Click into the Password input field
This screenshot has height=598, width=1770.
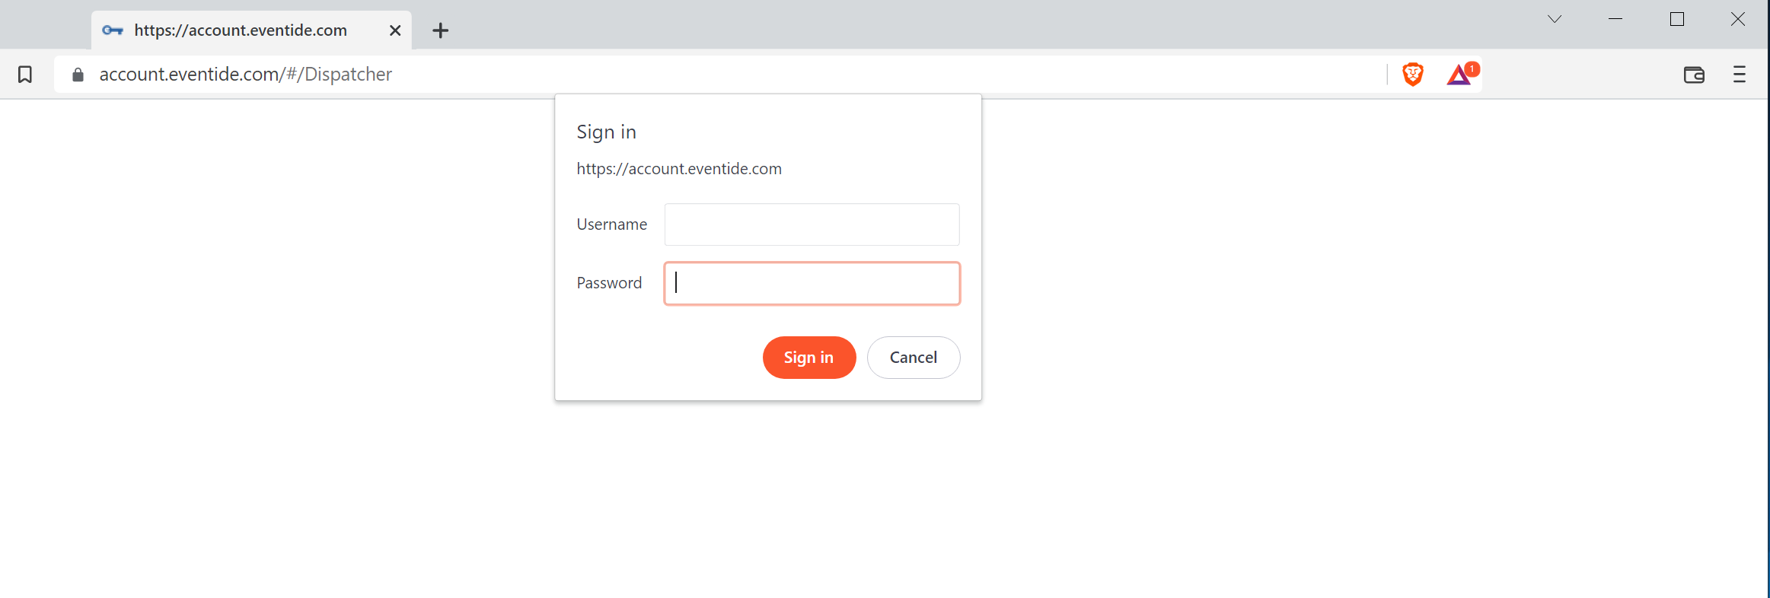tap(812, 283)
